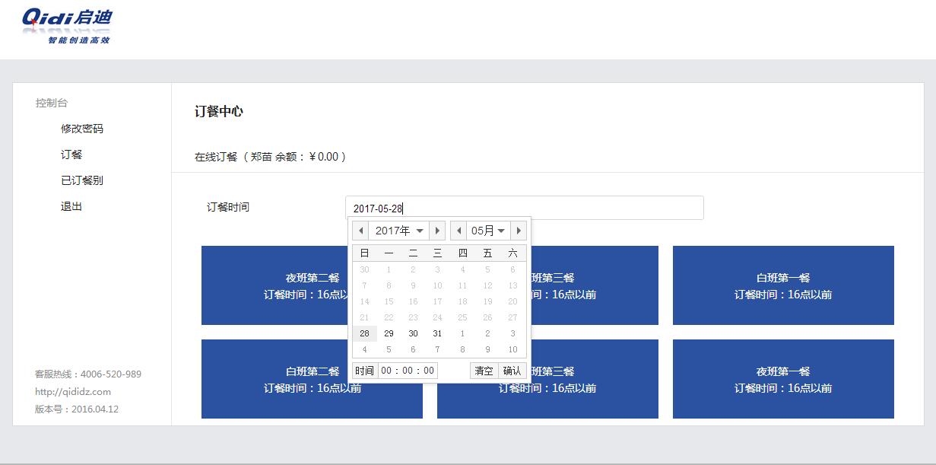Advance to next month in date picker

pos(519,231)
